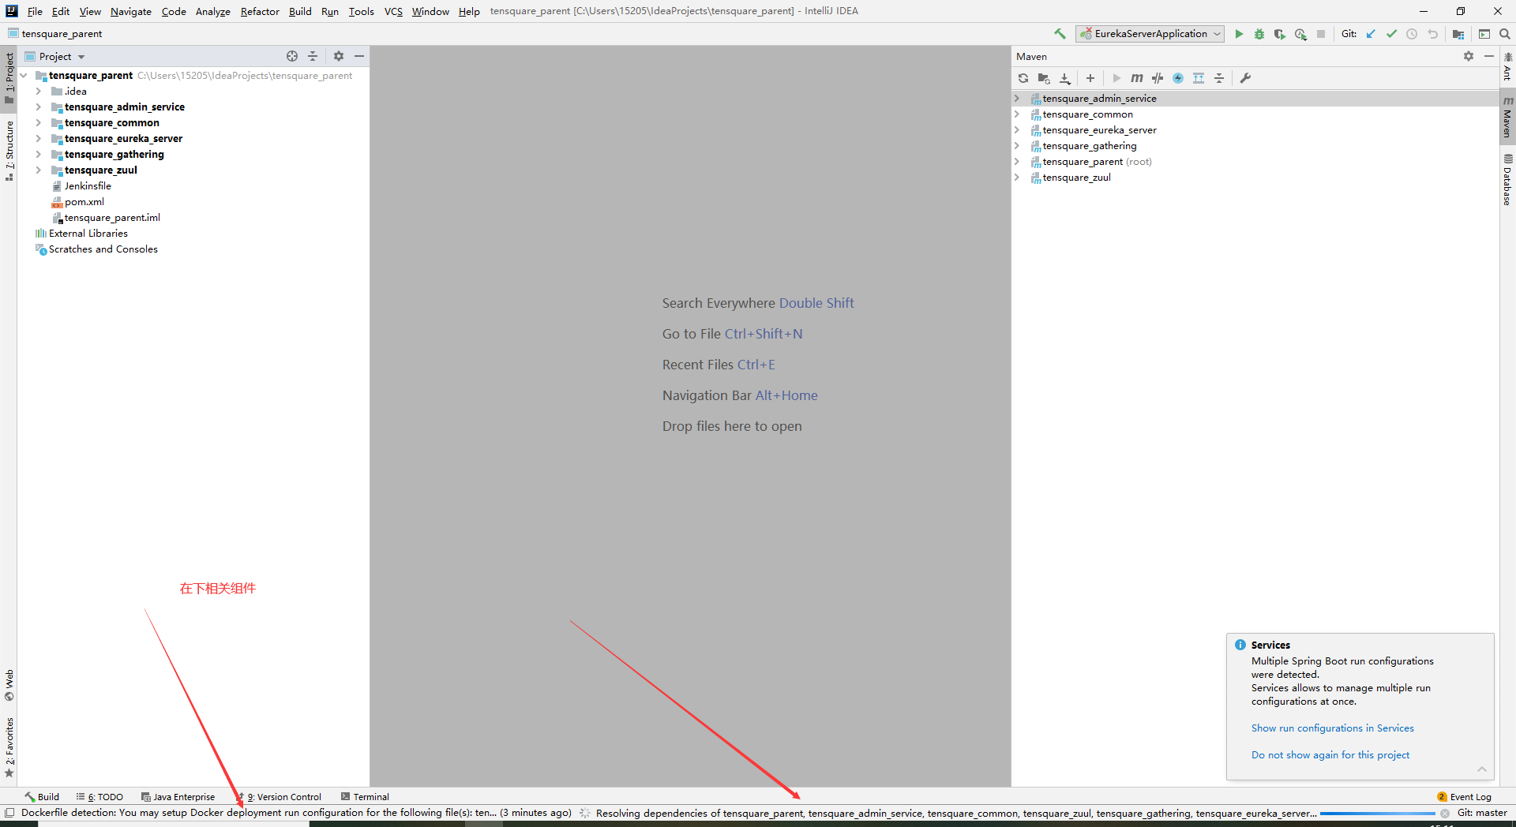
Task: Open the Event Log
Action: point(1465,797)
